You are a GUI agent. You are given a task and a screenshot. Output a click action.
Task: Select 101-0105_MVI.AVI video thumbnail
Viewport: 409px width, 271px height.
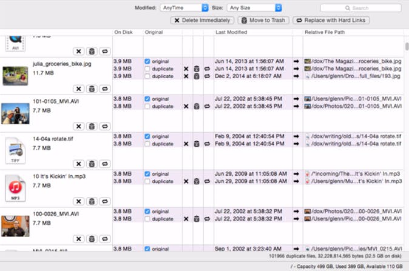point(15,113)
